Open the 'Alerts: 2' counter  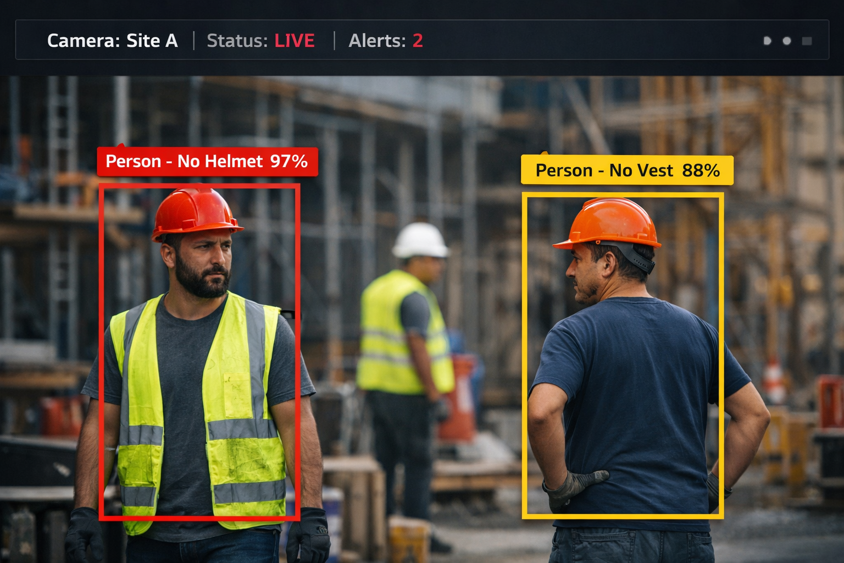[x=385, y=41]
